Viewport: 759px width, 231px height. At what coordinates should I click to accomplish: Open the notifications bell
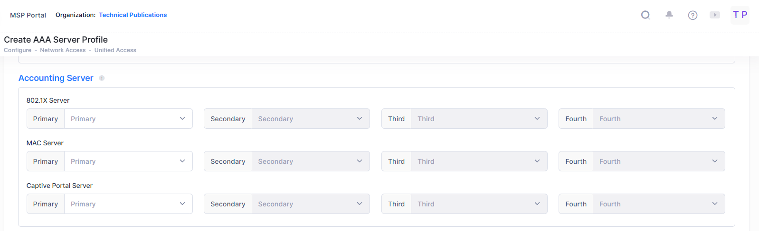click(x=669, y=15)
